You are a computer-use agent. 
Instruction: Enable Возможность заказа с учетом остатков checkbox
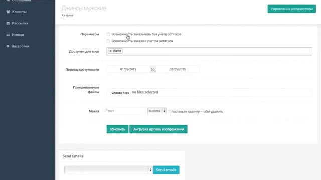pos(108,41)
